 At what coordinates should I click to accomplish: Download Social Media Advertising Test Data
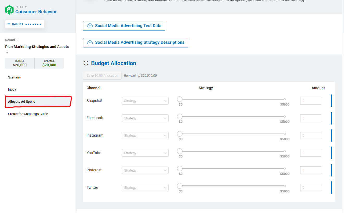(x=124, y=26)
